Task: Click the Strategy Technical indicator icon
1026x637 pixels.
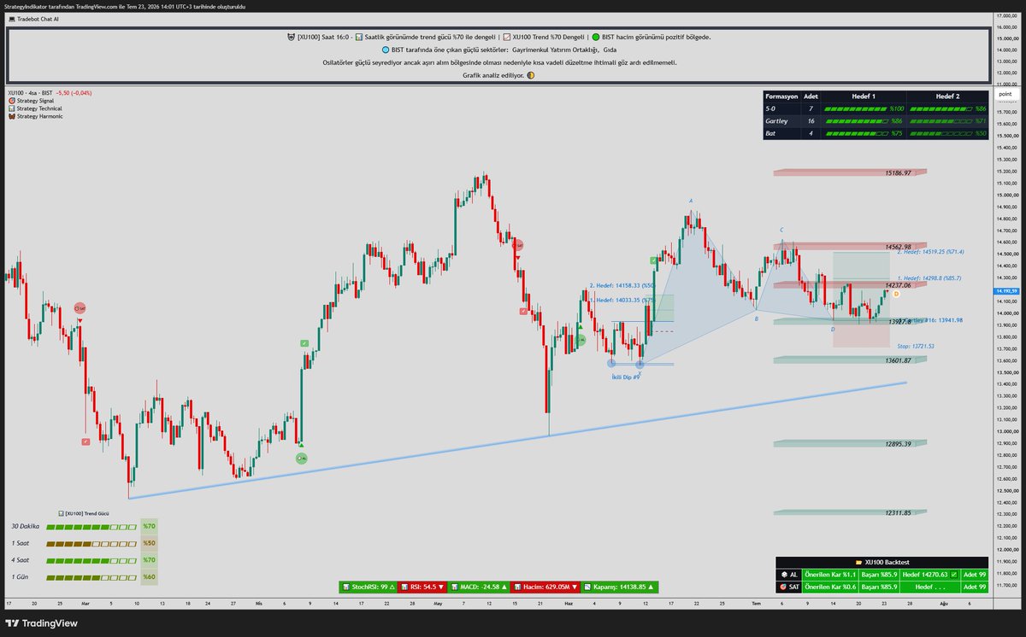Action: [x=11, y=108]
